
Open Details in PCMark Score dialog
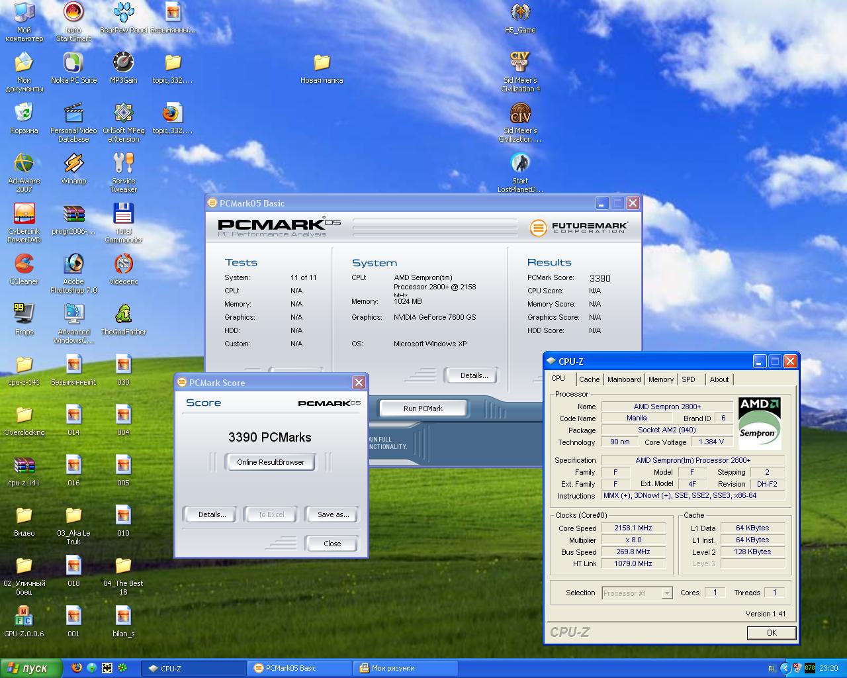tap(212, 514)
